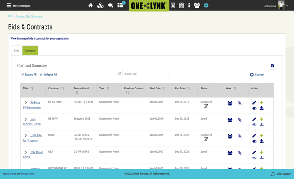
Task: Add a new Contract
Action: pos(257,74)
